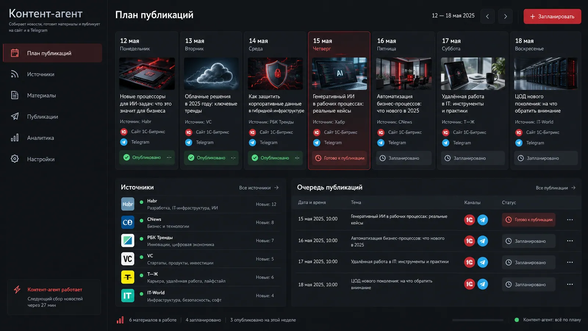This screenshot has width=588, height=331.
Task: Go to previous week arrow
Action: pyautogui.click(x=487, y=17)
